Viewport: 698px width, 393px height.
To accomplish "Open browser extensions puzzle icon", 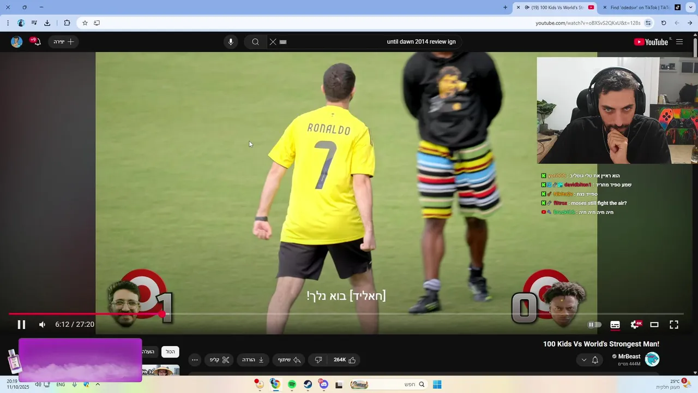I will (67, 23).
